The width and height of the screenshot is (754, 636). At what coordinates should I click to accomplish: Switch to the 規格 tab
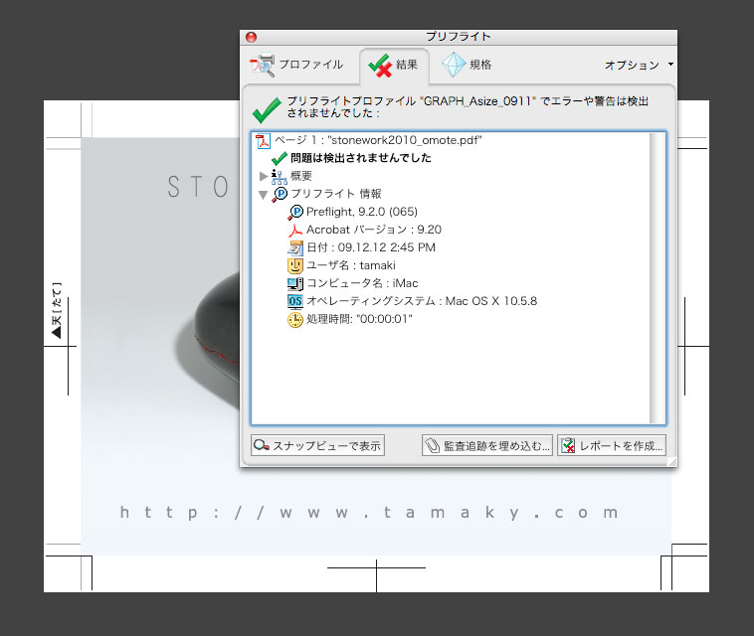coord(468,66)
